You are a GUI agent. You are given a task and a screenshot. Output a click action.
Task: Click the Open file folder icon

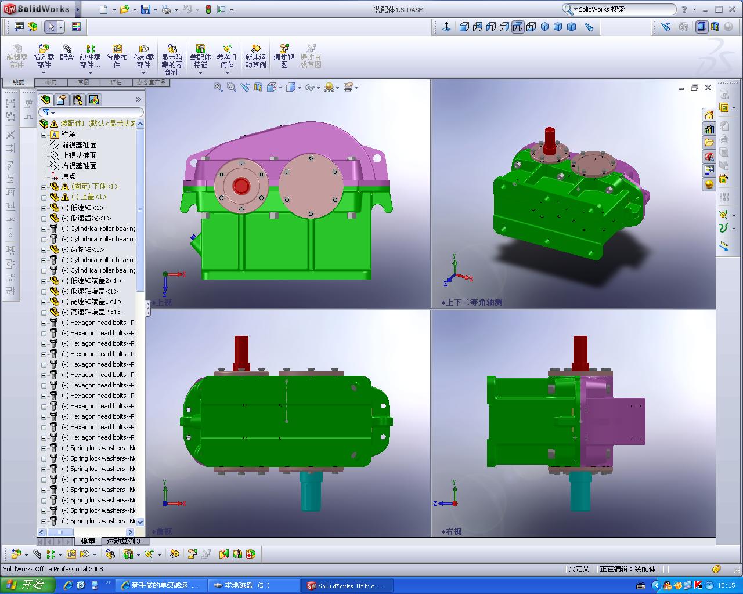124,9
